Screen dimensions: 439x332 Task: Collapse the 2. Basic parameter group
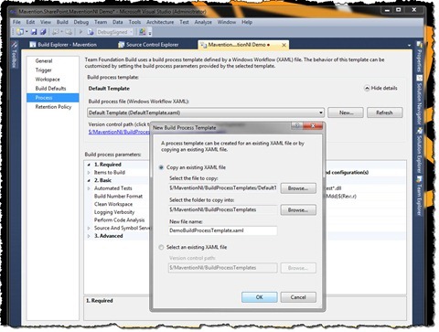[x=89, y=180]
